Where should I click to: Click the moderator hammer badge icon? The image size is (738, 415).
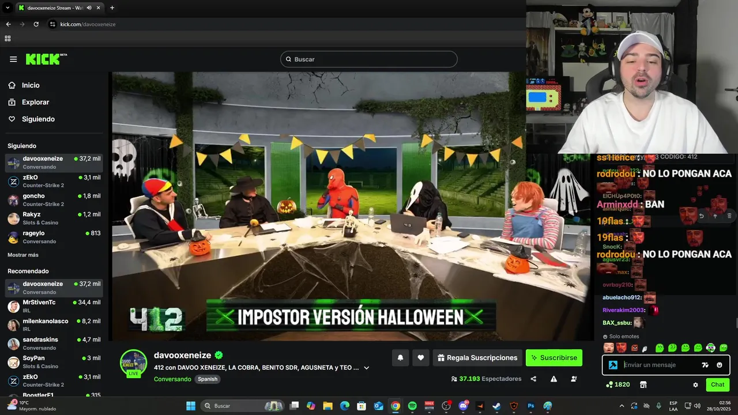(x=613, y=365)
